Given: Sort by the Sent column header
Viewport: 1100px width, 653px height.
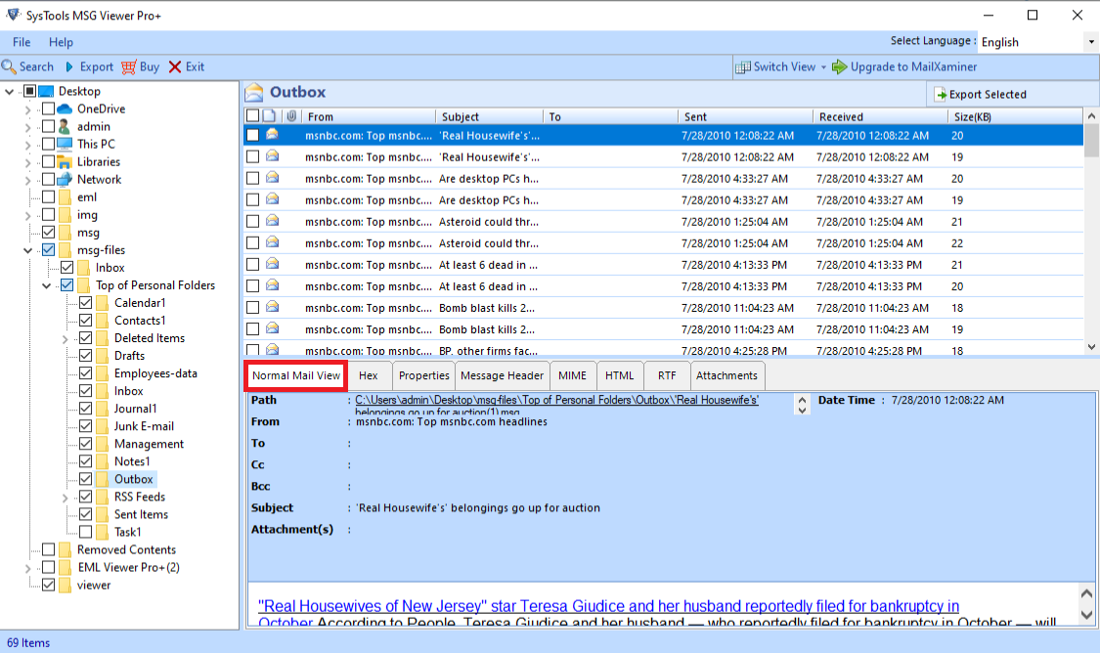Looking at the screenshot, I should point(745,116).
